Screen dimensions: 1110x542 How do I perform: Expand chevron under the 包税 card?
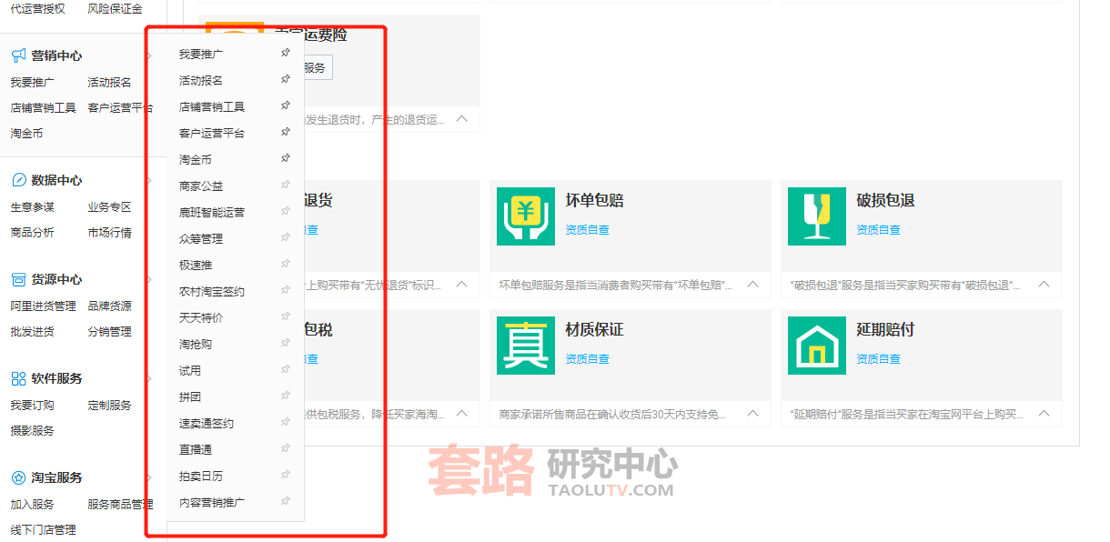461,414
